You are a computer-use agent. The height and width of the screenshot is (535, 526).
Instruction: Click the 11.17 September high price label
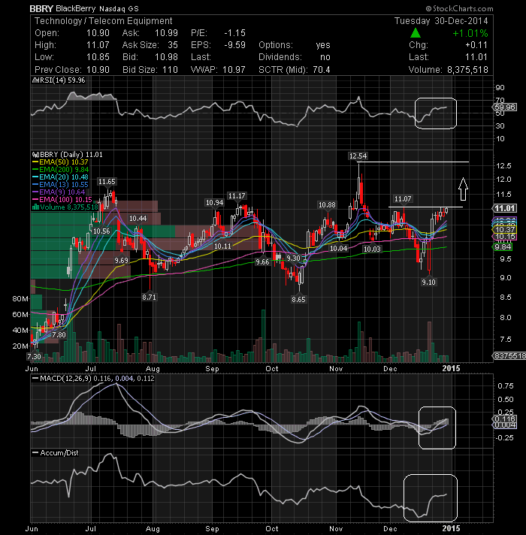click(237, 196)
